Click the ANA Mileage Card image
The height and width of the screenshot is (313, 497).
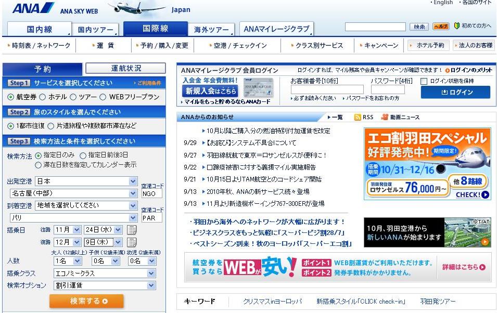(258, 87)
